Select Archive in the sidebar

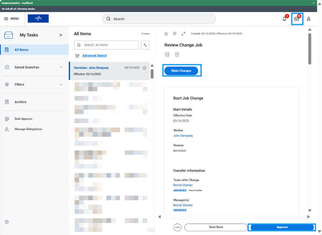20,101
